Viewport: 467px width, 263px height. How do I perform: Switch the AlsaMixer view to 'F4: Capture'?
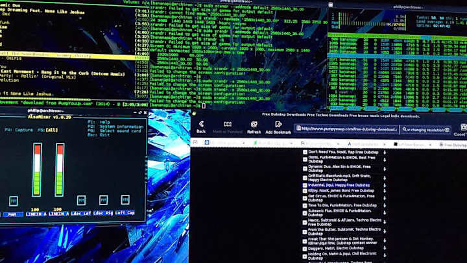click(18, 130)
